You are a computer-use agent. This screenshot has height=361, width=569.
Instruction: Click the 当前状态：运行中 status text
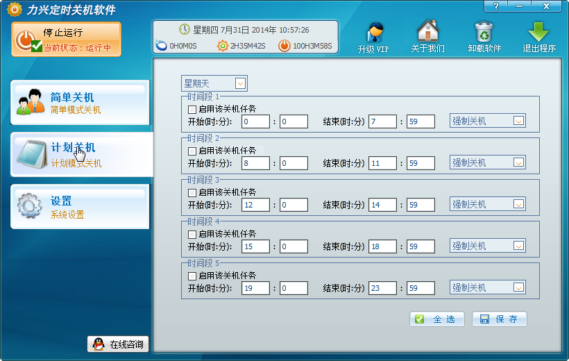point(78,48)
